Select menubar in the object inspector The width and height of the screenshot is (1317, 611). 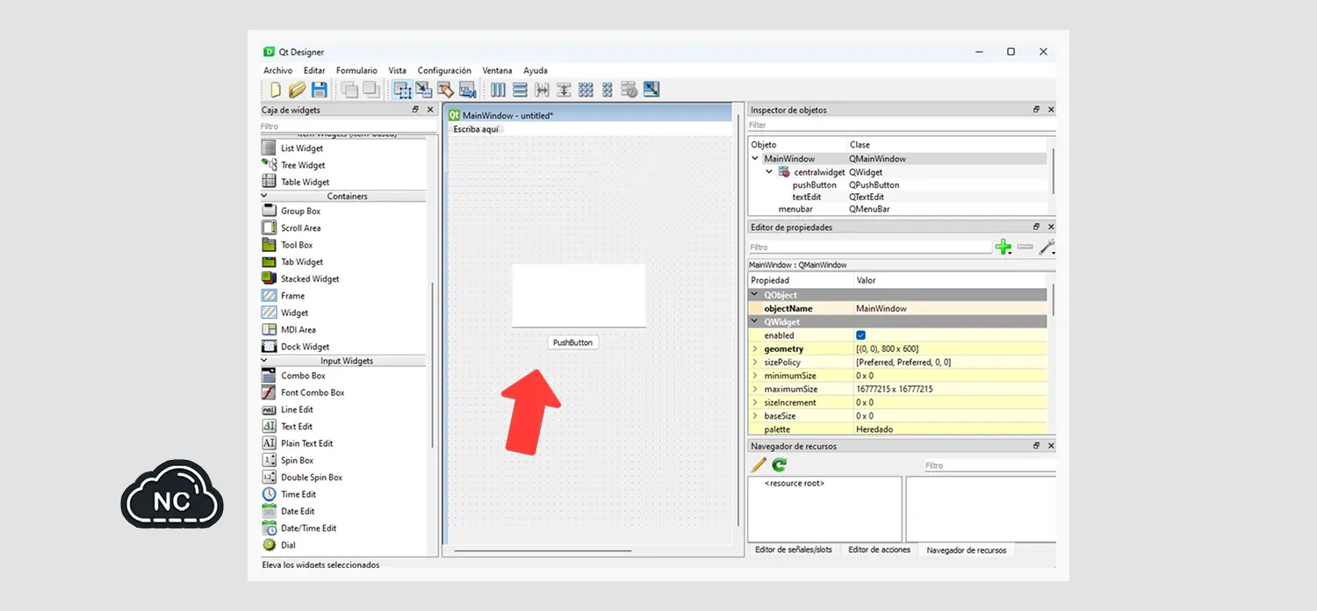[x=797, y=210]
